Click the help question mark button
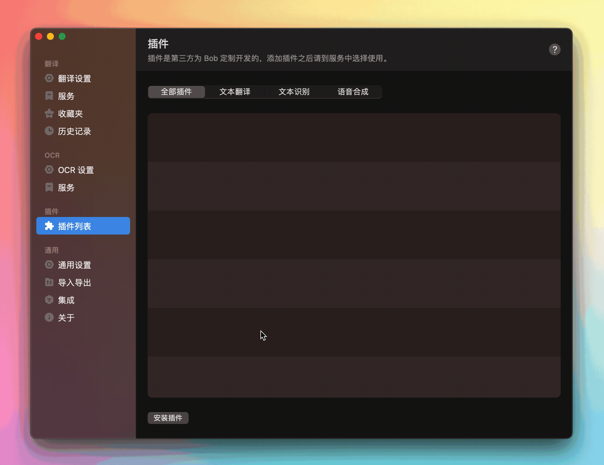The image size is (604, 465). click(x=554, y=49)
